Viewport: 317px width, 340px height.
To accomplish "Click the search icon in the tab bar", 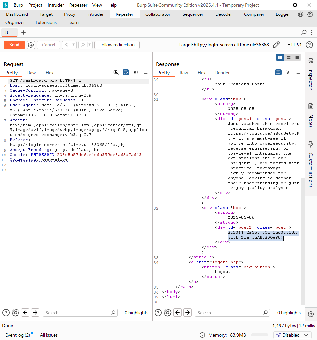I will tap(304, 32).
